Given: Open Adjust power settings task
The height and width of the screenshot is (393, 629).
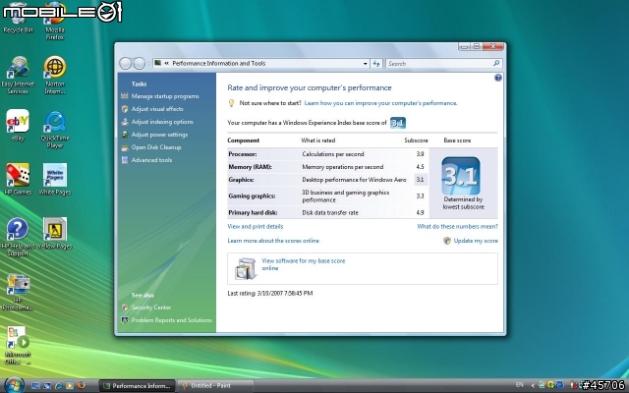Looking at the screenshot, I should point(159,135).
